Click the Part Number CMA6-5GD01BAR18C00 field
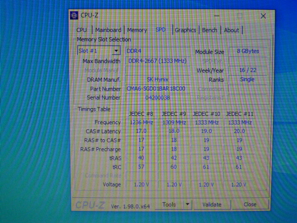This screenshot has width=297, height=223. tap(158, 89)
